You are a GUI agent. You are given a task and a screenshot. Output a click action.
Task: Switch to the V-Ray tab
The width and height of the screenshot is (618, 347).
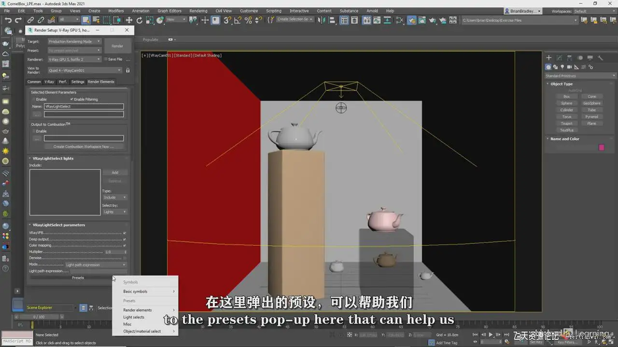(49, 82)
